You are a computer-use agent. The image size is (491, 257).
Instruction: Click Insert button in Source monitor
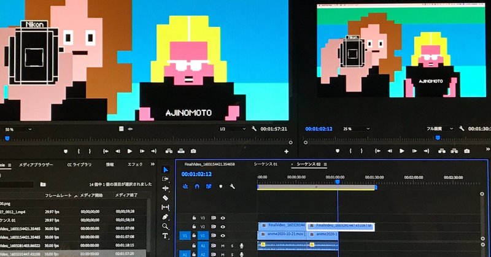pyautogui.click(x=169, y=152)
